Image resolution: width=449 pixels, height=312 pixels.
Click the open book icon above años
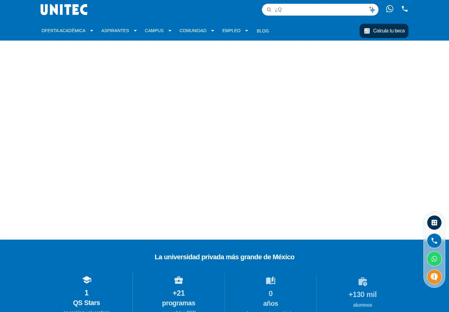pyautogui.click(x=271, y=280)
